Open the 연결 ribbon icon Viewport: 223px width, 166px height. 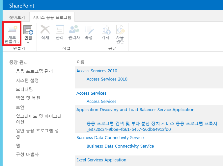tap(28, 30)
